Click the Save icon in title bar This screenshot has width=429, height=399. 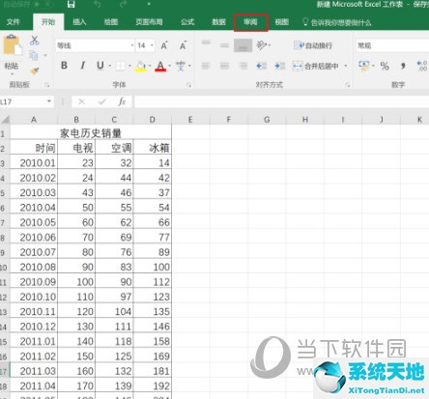click(x=71, y=4)
